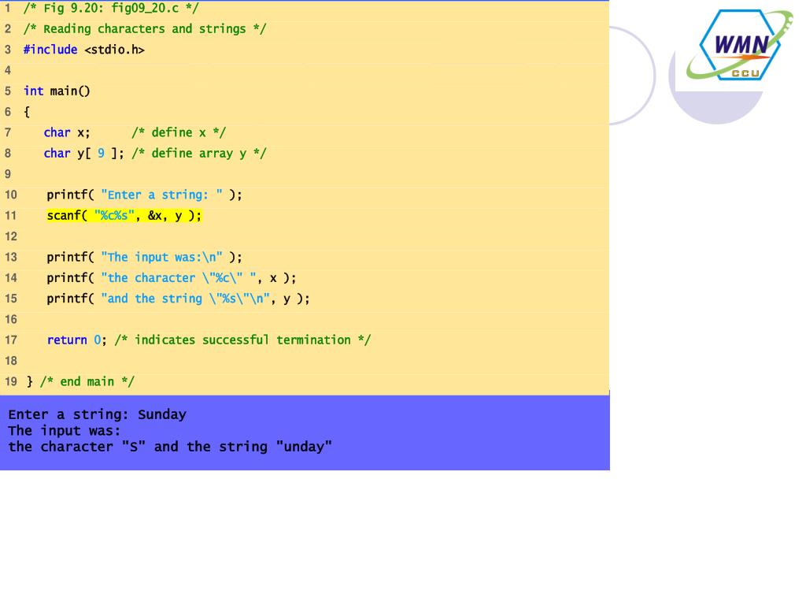The width and height of the screenshot is (806, 605).
Task: Click the highlighted scanf statement
Action: point(124,215)
